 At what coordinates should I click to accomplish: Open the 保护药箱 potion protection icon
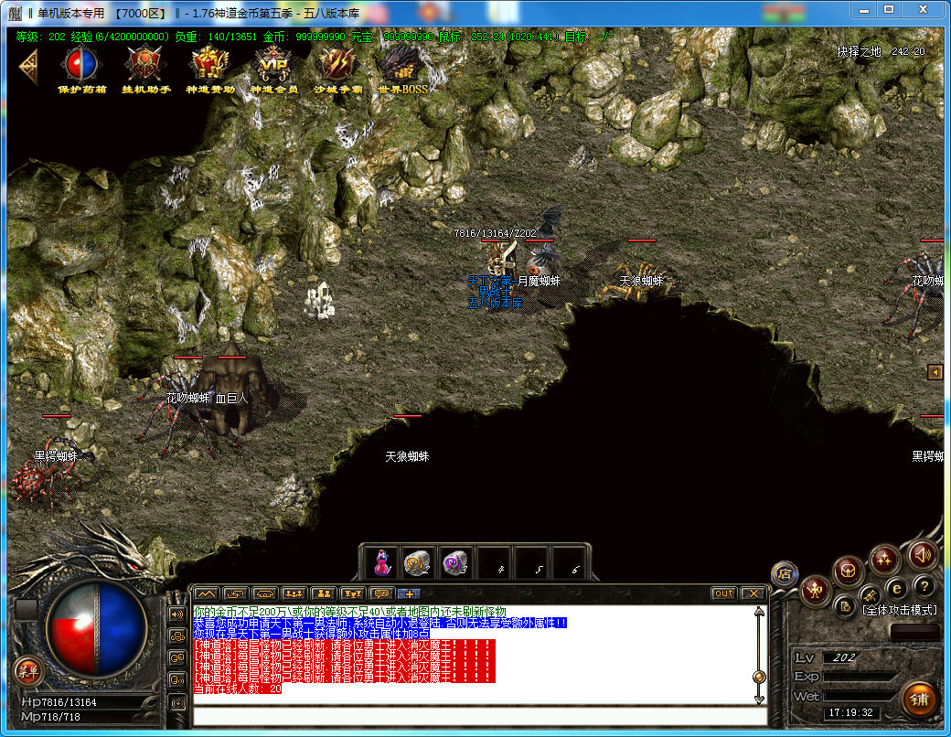pyautogui.click(x=81, y=69)
